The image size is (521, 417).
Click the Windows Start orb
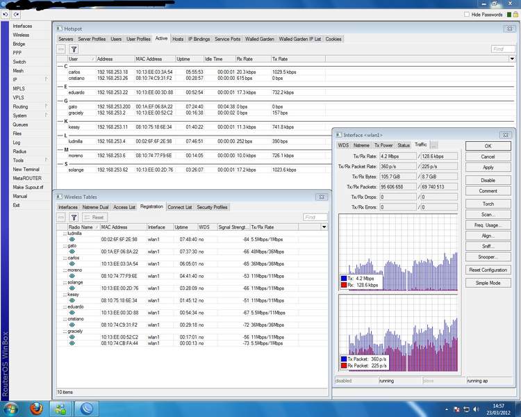10,409
